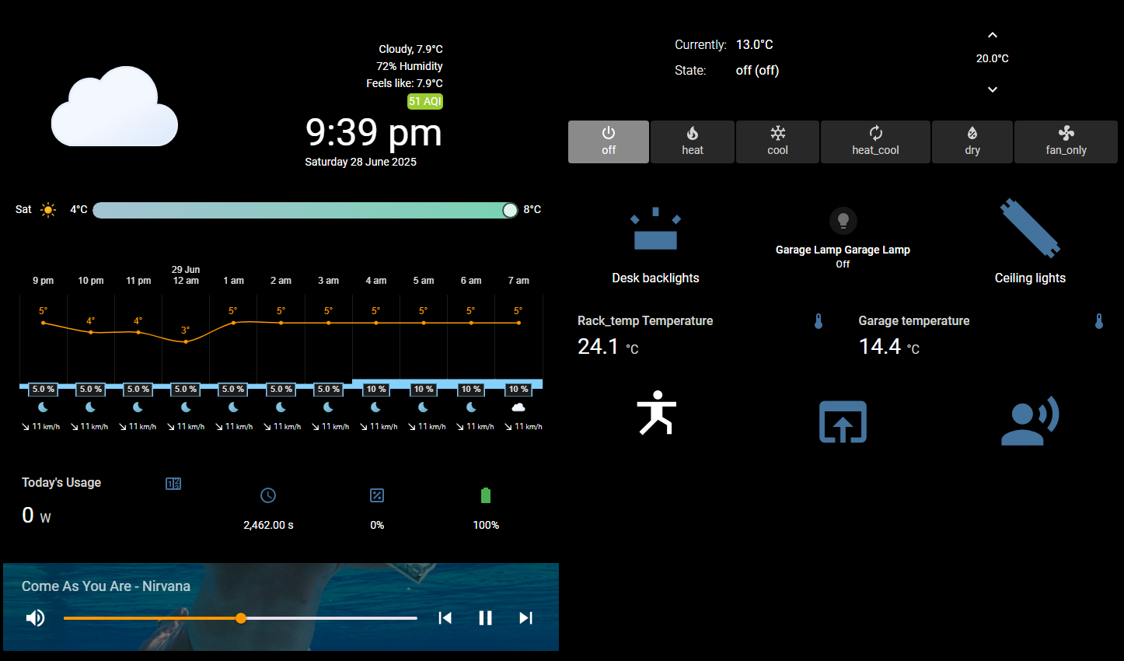Click the Today's Usage counter icon
The width and height of the screenshot is (1124, 661).
coord(173,484)
